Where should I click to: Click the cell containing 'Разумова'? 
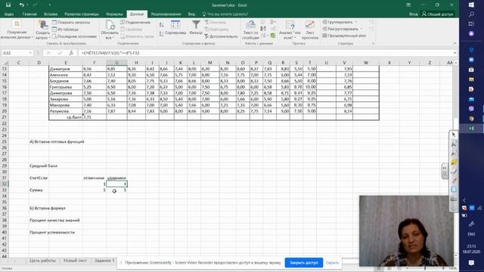pyautogui.click(x=66, y=111)
